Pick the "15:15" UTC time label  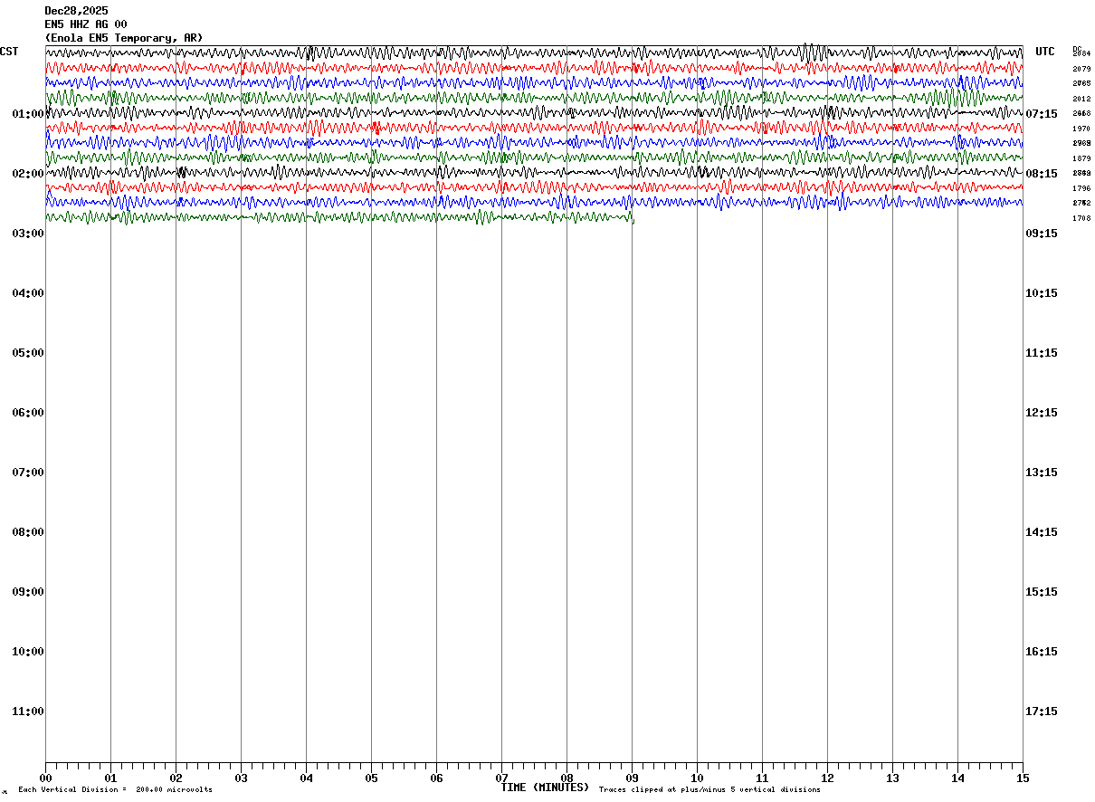click(1042, 592)
